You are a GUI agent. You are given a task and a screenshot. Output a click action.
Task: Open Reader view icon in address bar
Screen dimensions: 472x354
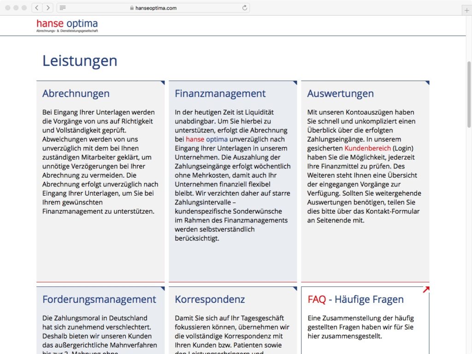[x=63, y=8]
